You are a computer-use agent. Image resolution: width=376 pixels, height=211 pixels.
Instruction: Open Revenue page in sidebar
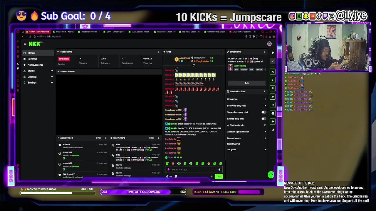pos(38,59)
